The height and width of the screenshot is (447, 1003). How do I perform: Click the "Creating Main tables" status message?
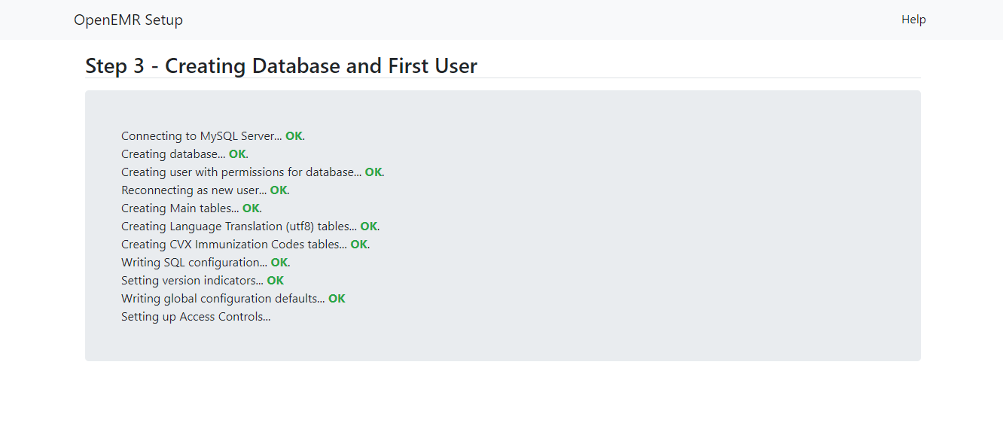click(181, 208)
